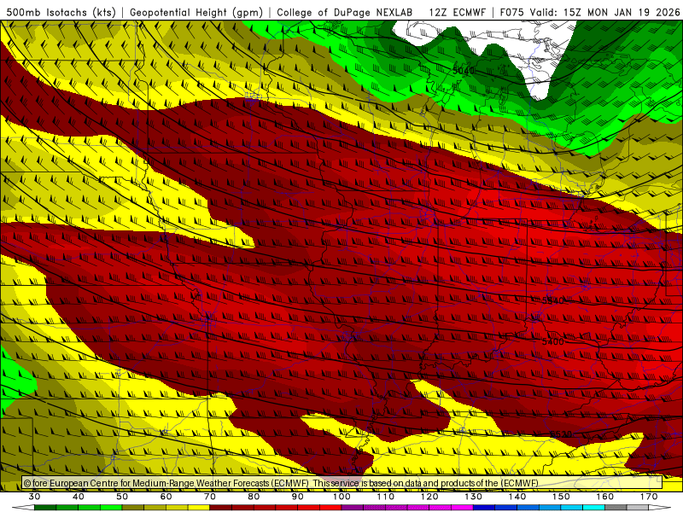Select the cyan swatch in the colorbar
The width and height of the screenshot is (683, 512).
pos(593,508)
